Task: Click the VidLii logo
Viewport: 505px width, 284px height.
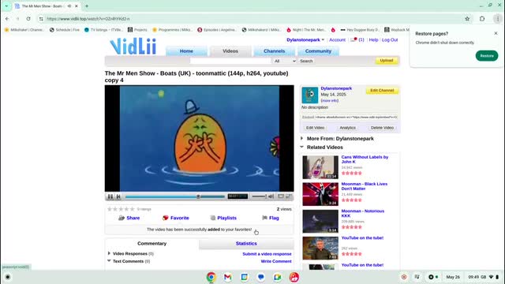Action: coord(133,47)
